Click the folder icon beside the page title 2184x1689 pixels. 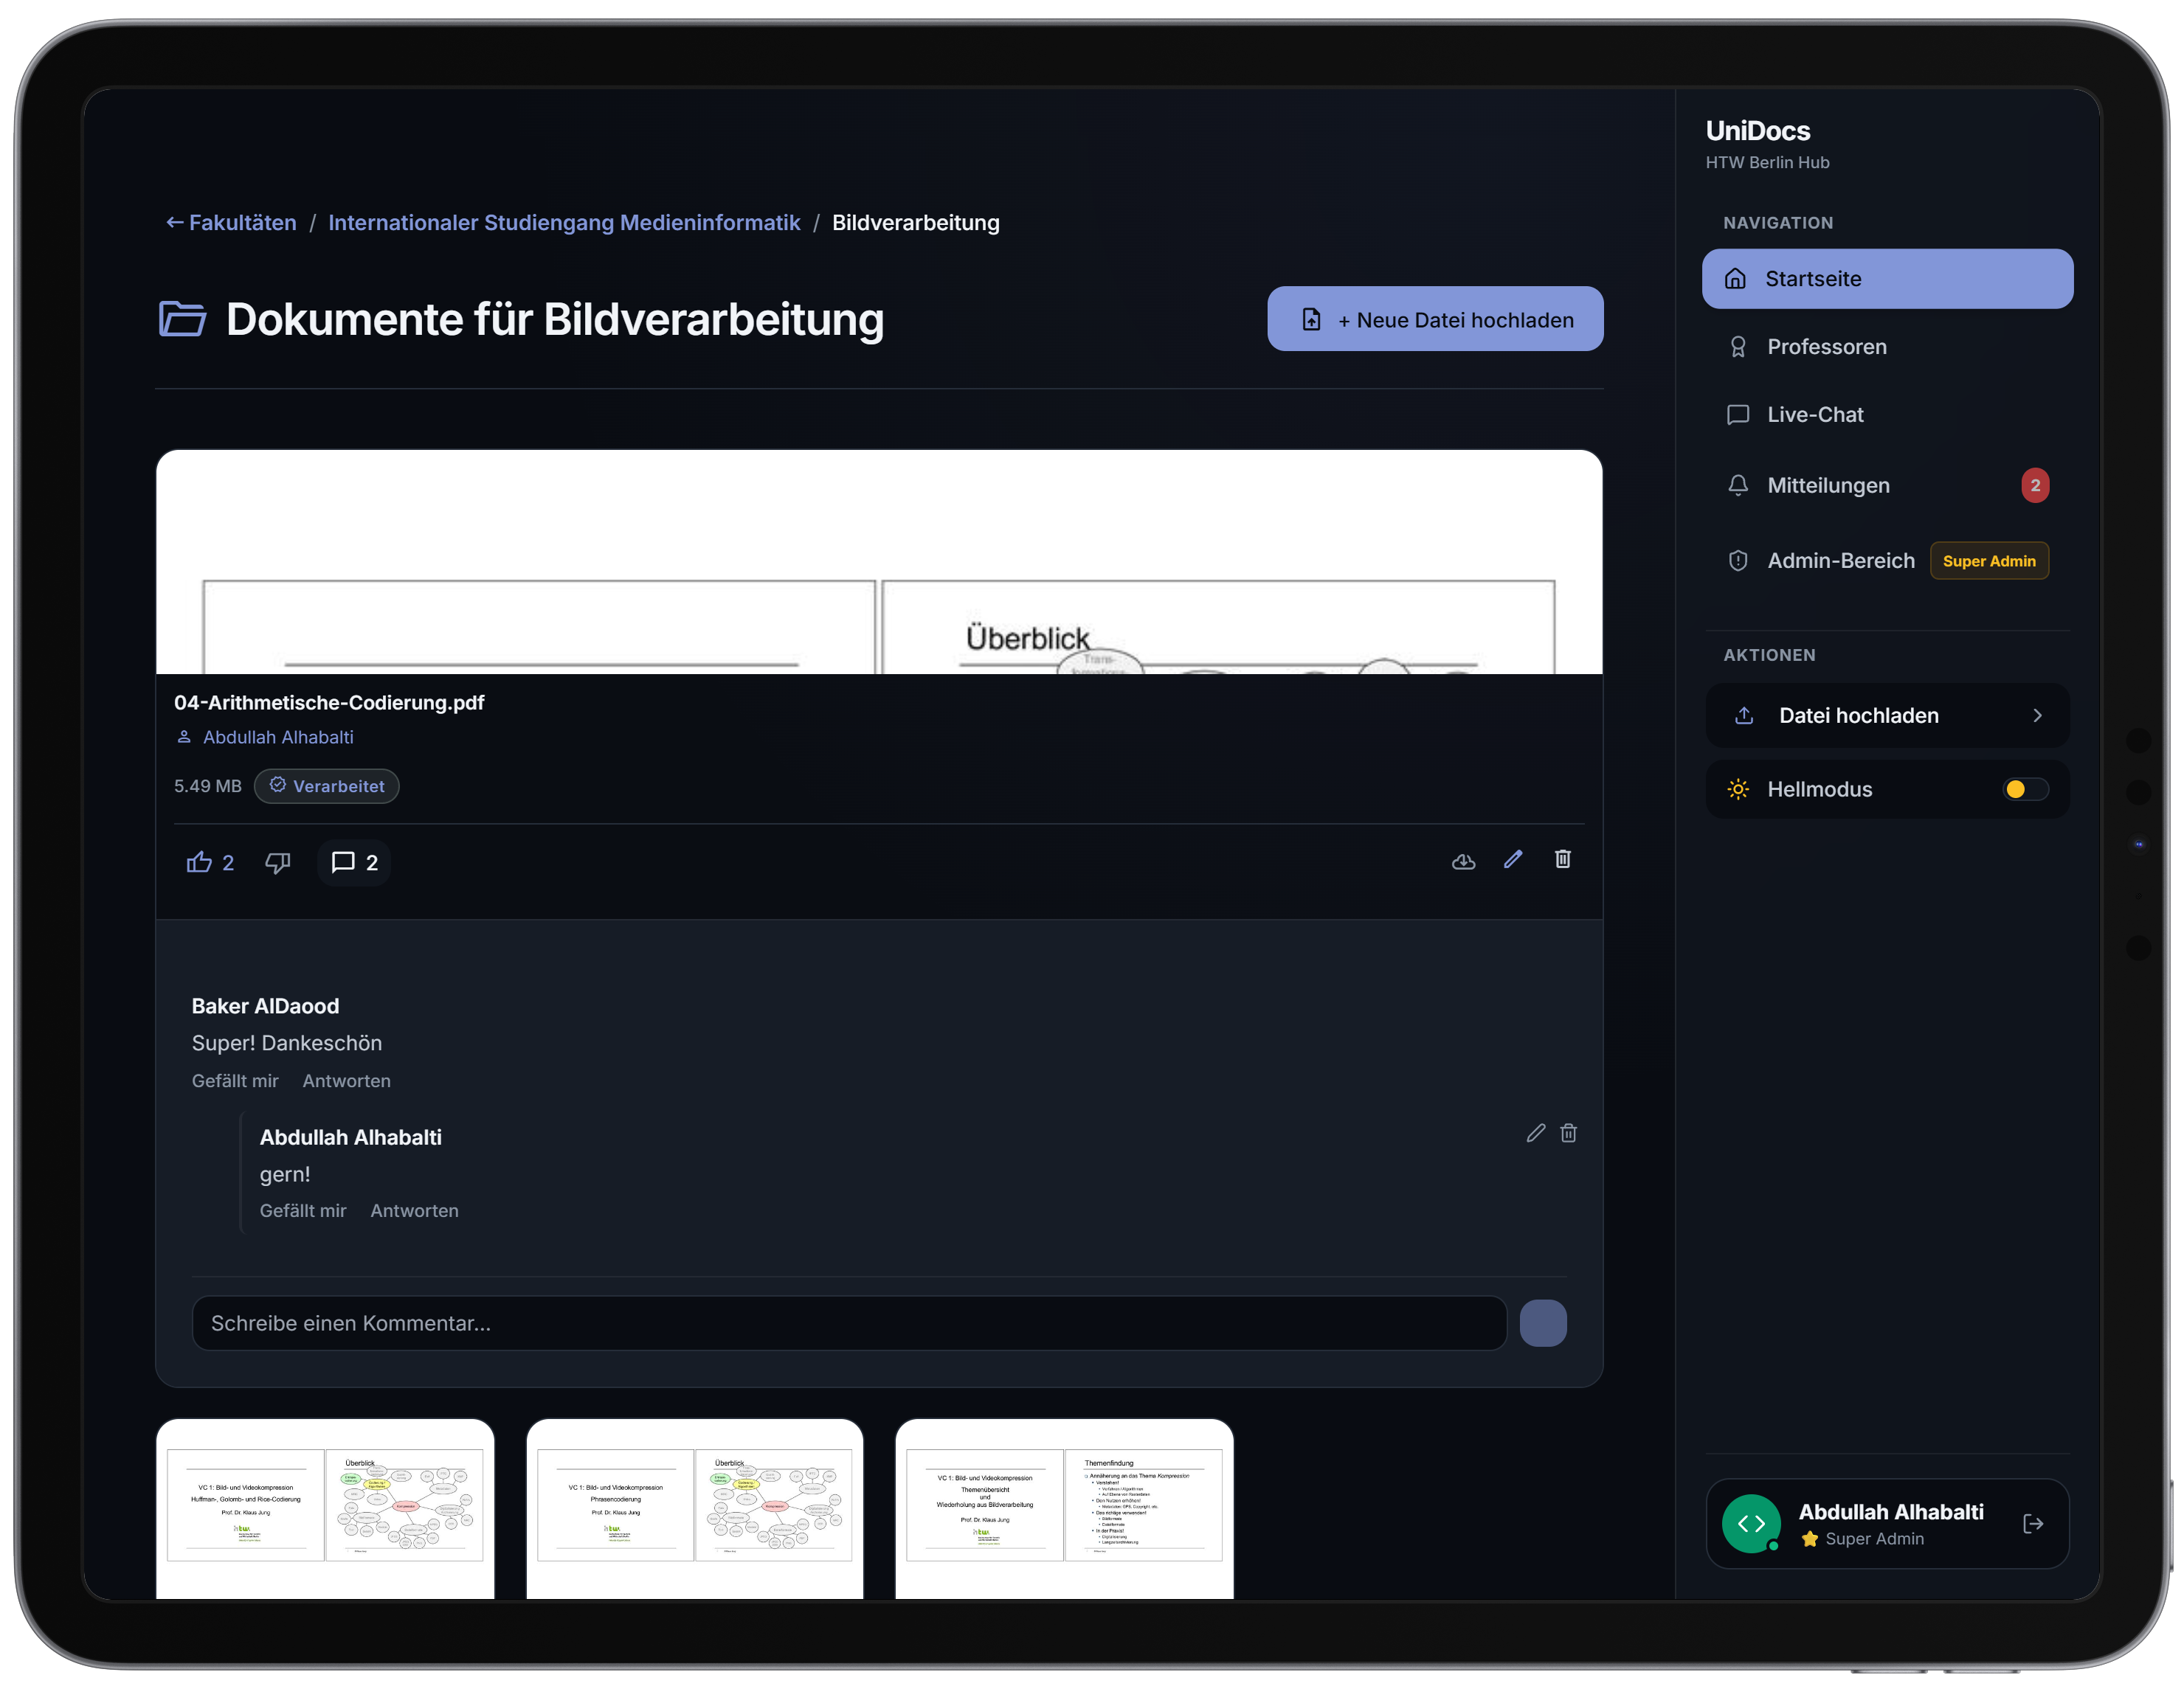[x=182, y=319]
